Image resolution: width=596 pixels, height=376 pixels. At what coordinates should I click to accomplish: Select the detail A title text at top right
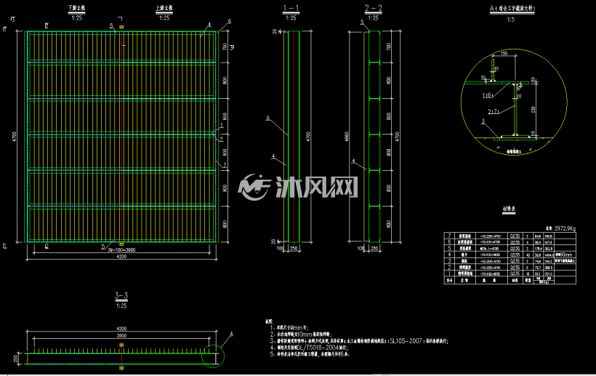pos(512,9)
